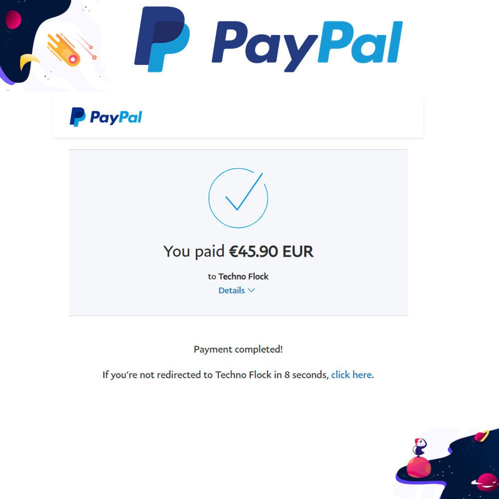Click the large PayPal double-P logo icon
The width and height of the screenshot is (499, 499).
tap(162, 39)
